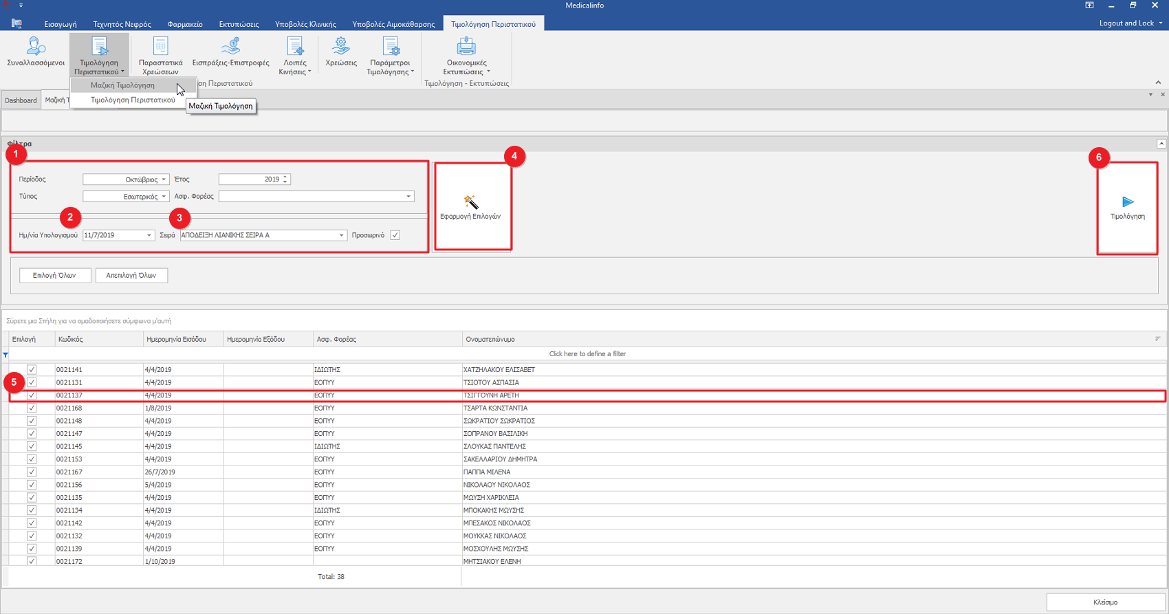Uncheck the row for code 0021141

(32, 370)
